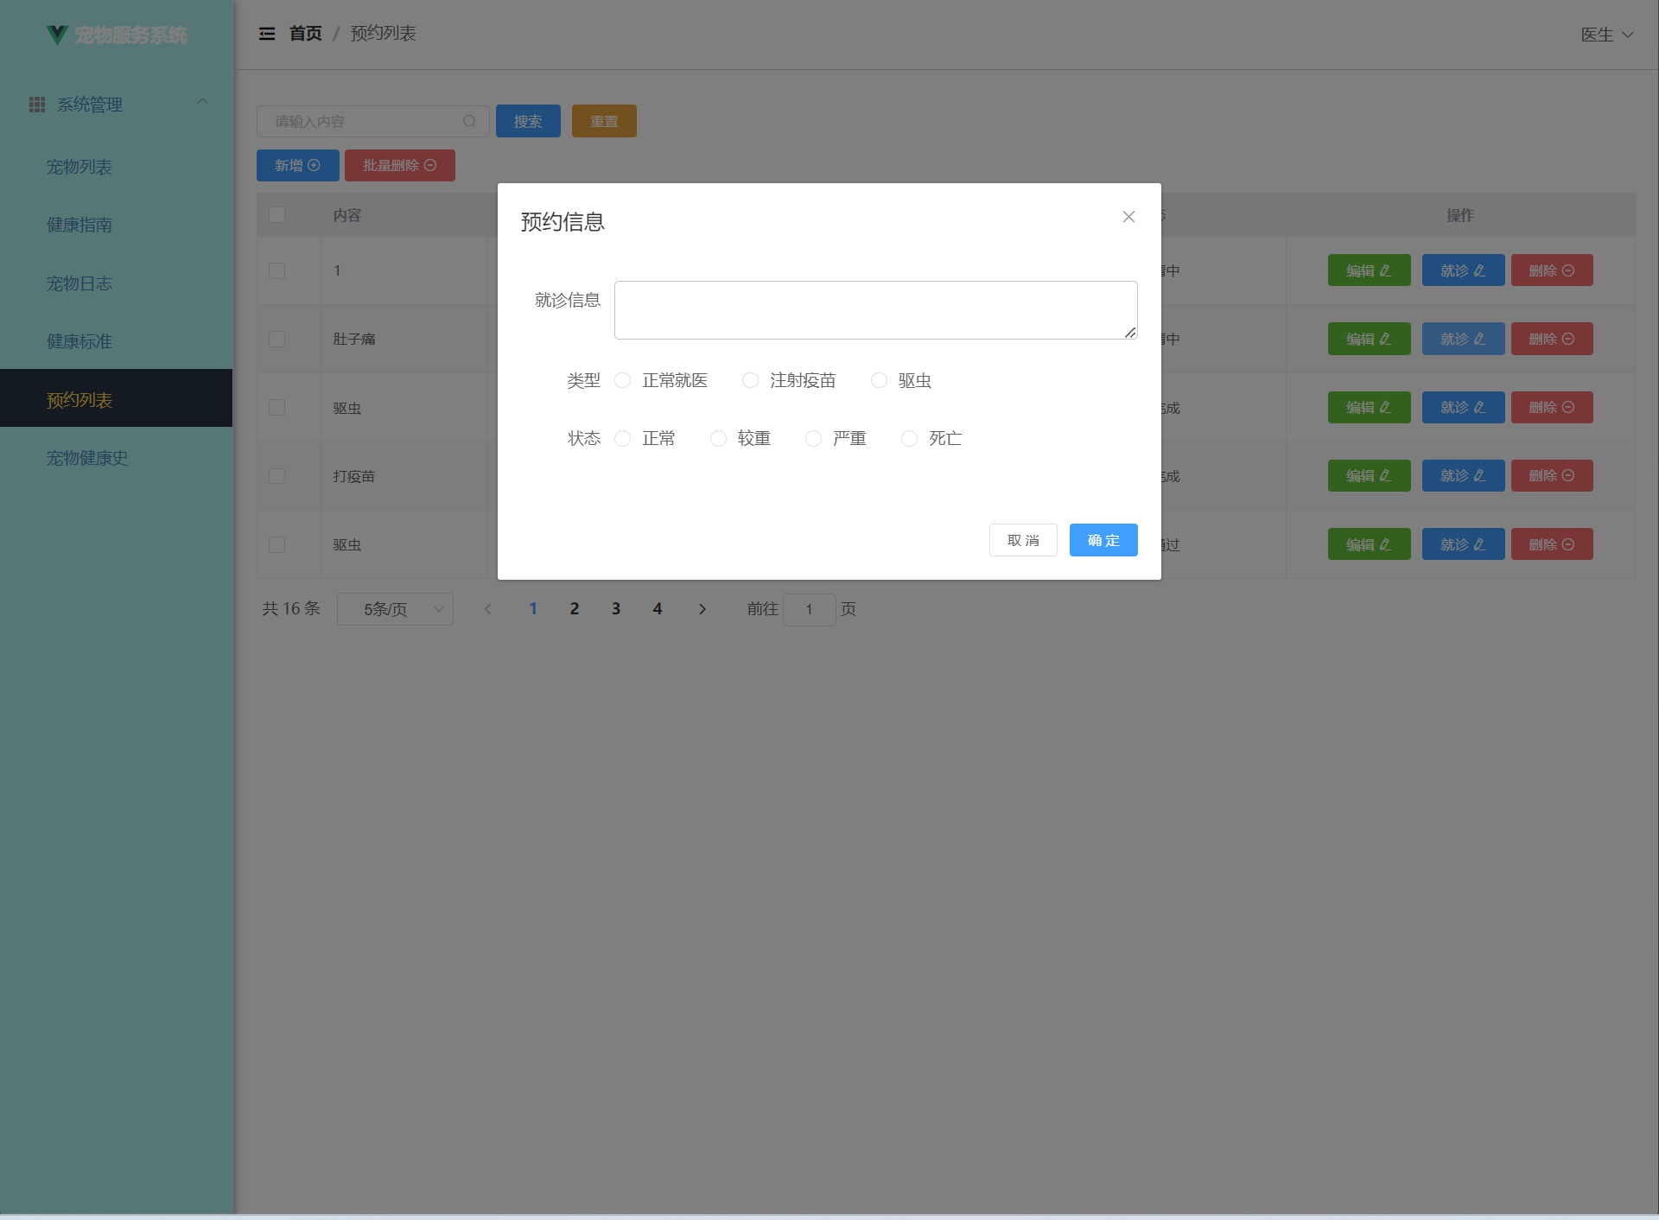1659x1220 pixels.
Task: Open 健康指南 menu item
Action: point(79,225)
